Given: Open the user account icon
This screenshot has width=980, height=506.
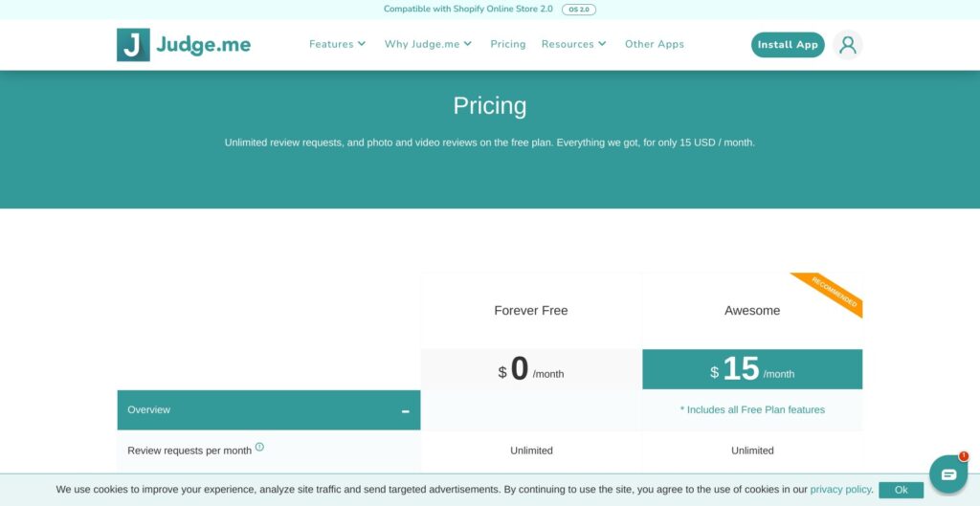Looking at the screenshot, I should click(x=848, y=45).
